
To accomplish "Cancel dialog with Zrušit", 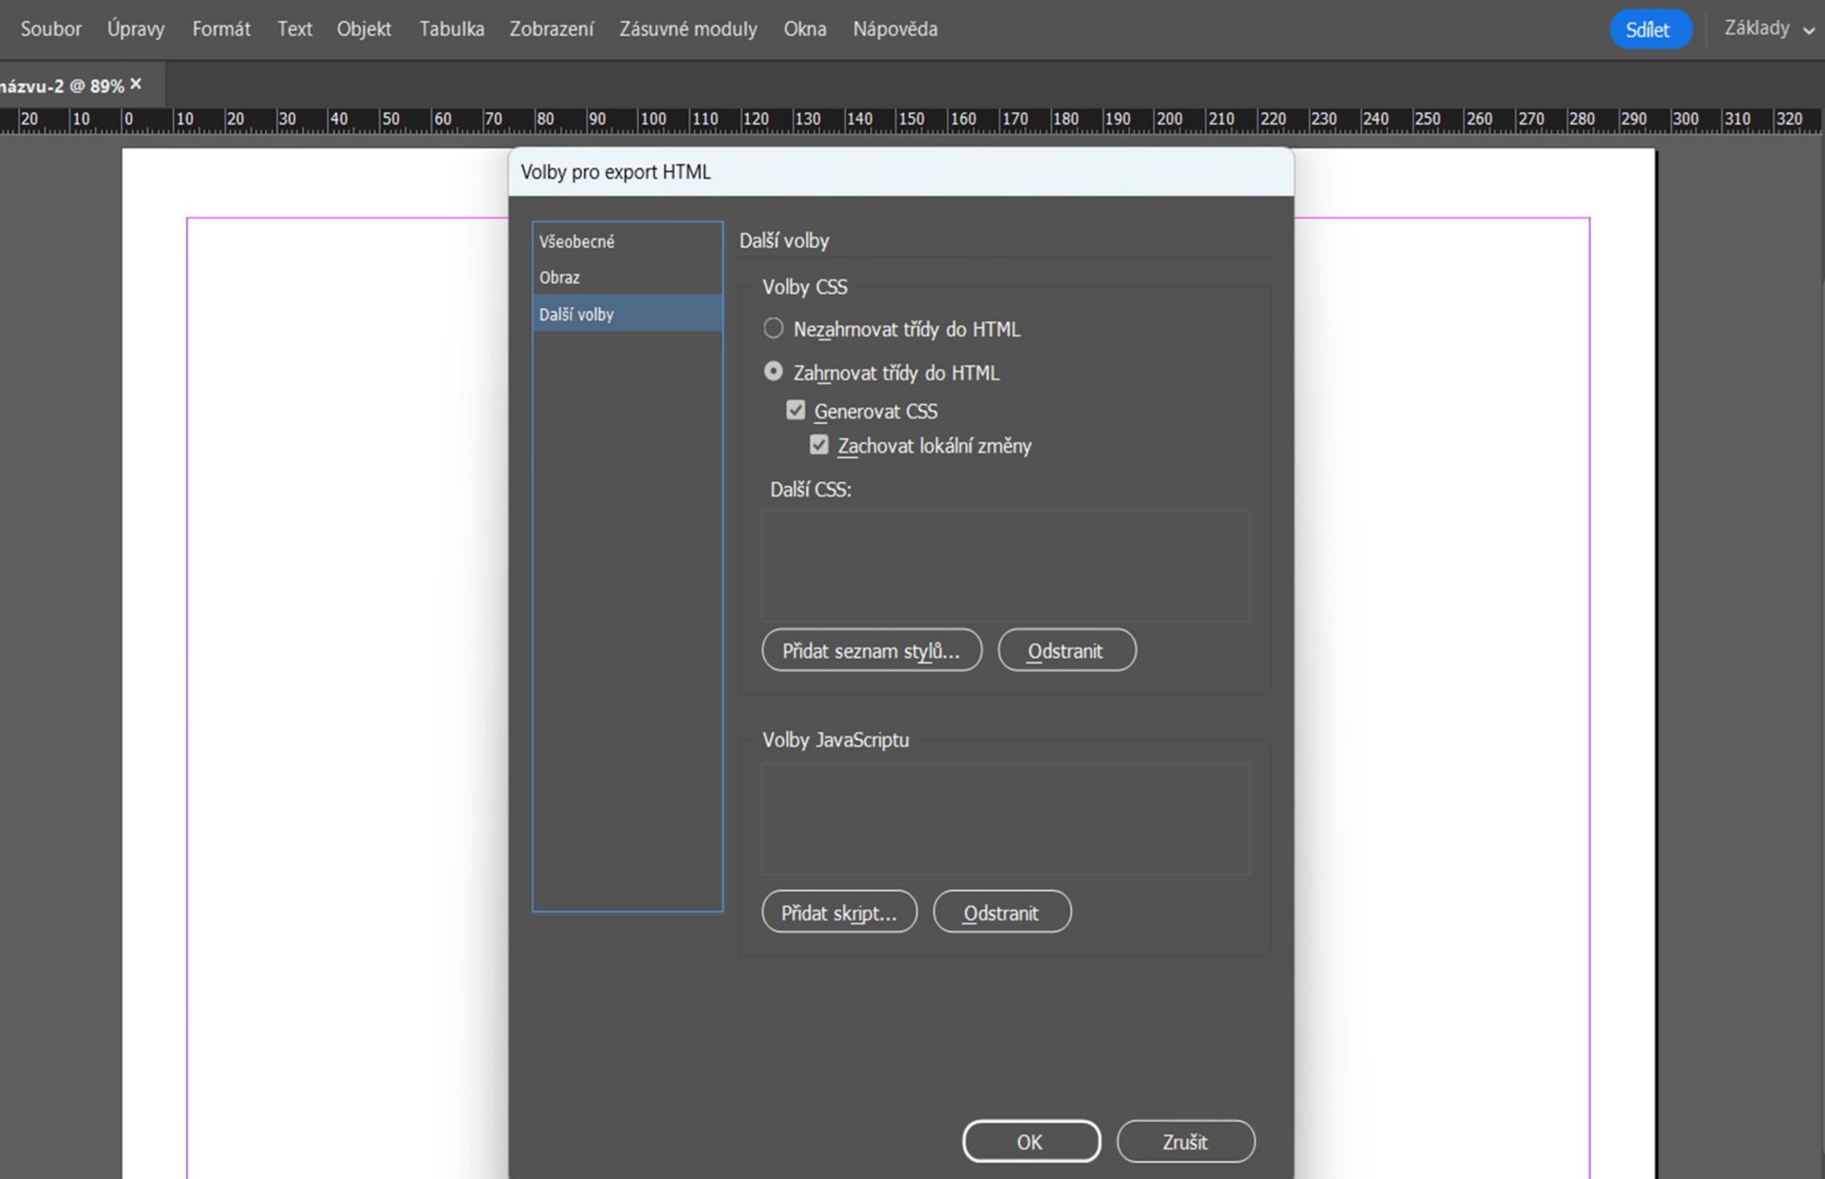I will [x=1184, y=1142].
